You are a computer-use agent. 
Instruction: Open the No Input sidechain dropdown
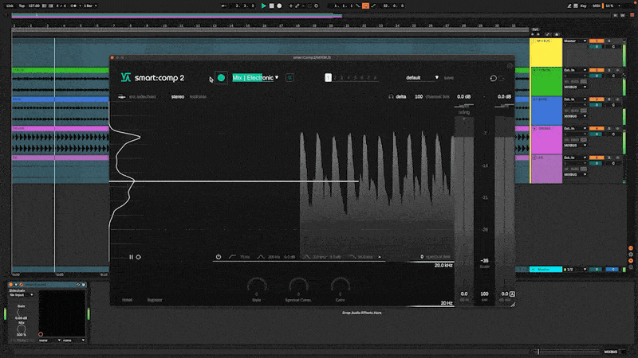point(21,295)
